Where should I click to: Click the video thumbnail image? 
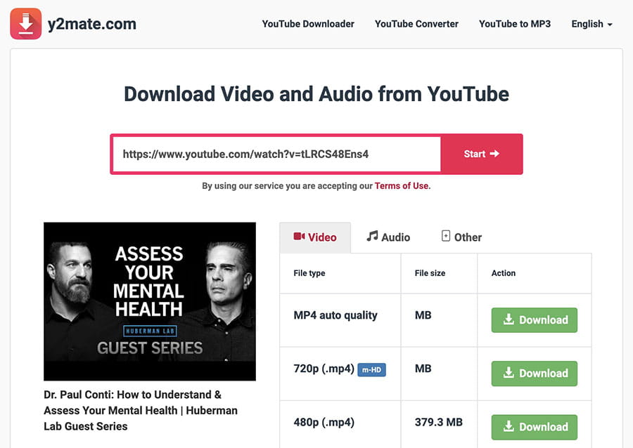point(150,301)
